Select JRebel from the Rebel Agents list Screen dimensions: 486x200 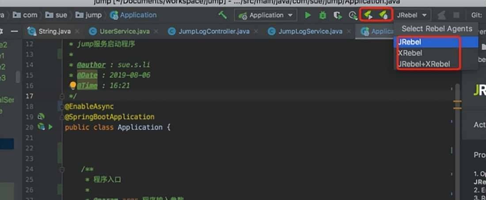(410, 42)
